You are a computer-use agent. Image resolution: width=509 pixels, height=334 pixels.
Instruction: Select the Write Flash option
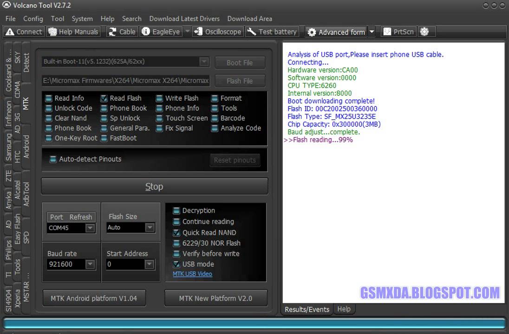point(177,98)
